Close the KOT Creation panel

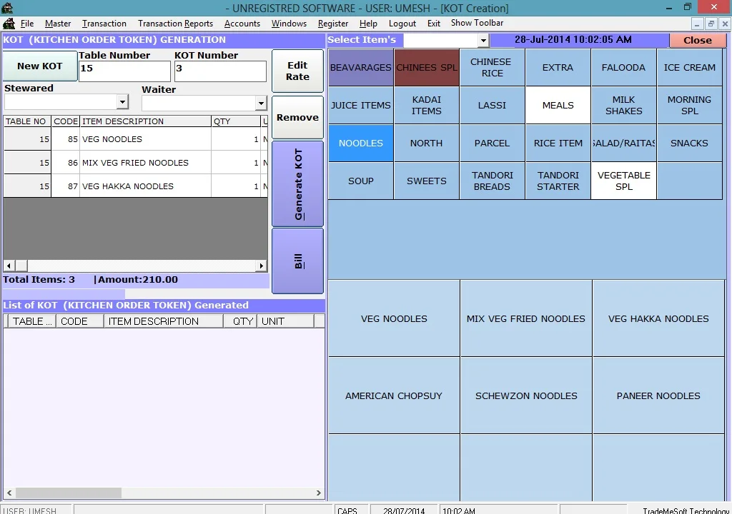click(697, 40)
